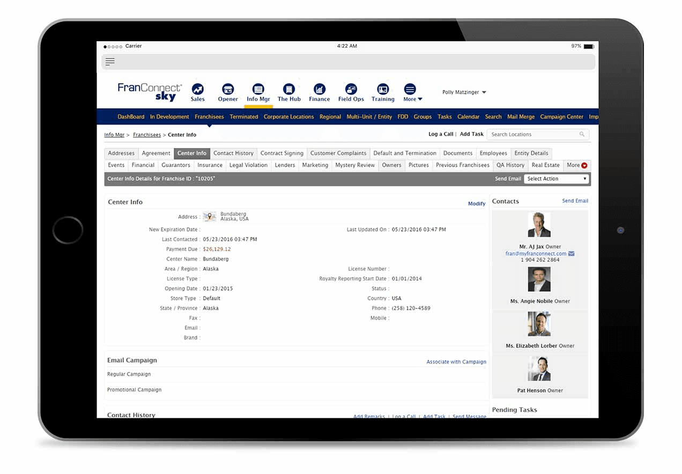
Task: Click Send Email in the gray header bar
Action: click(508, 179)
